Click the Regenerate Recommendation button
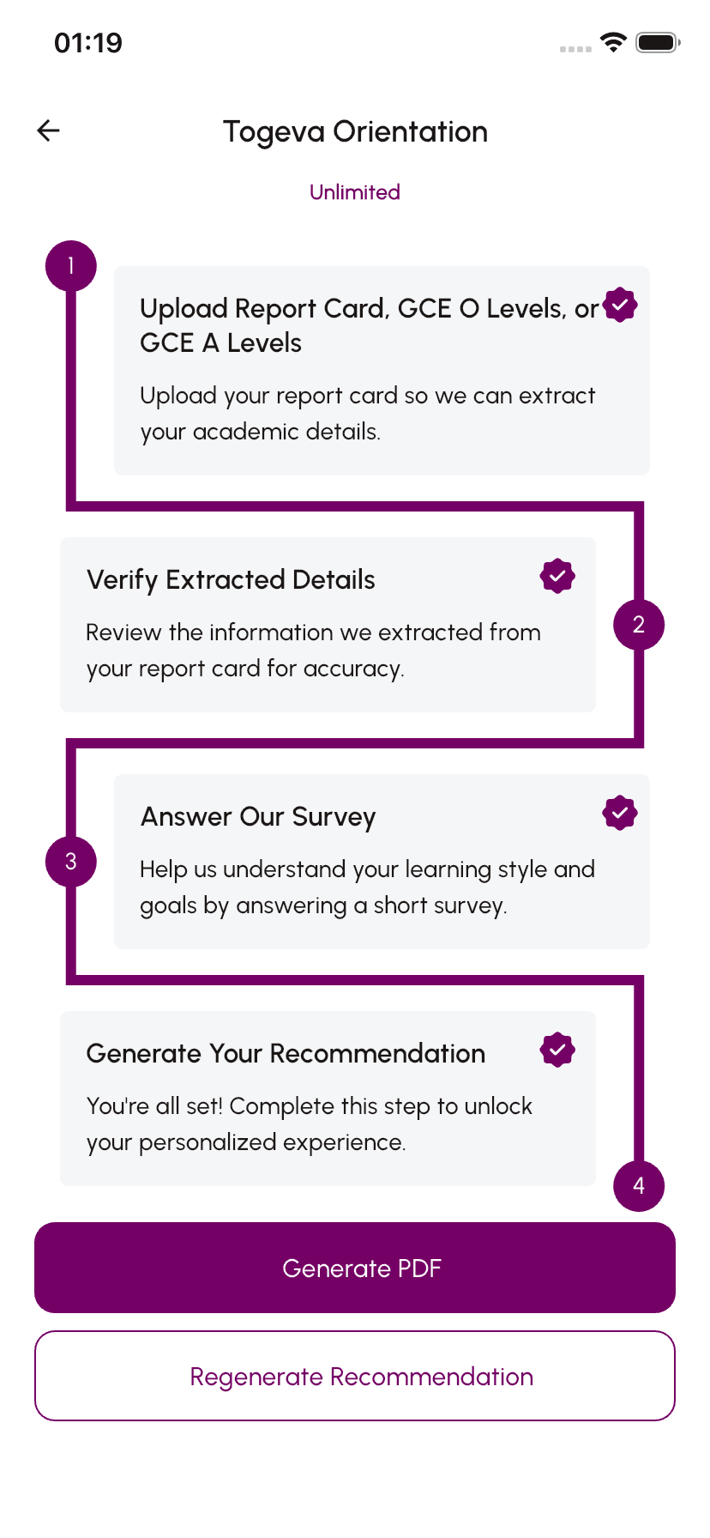This screenshot has height=1538, width=710. [x=354, y=1376]
